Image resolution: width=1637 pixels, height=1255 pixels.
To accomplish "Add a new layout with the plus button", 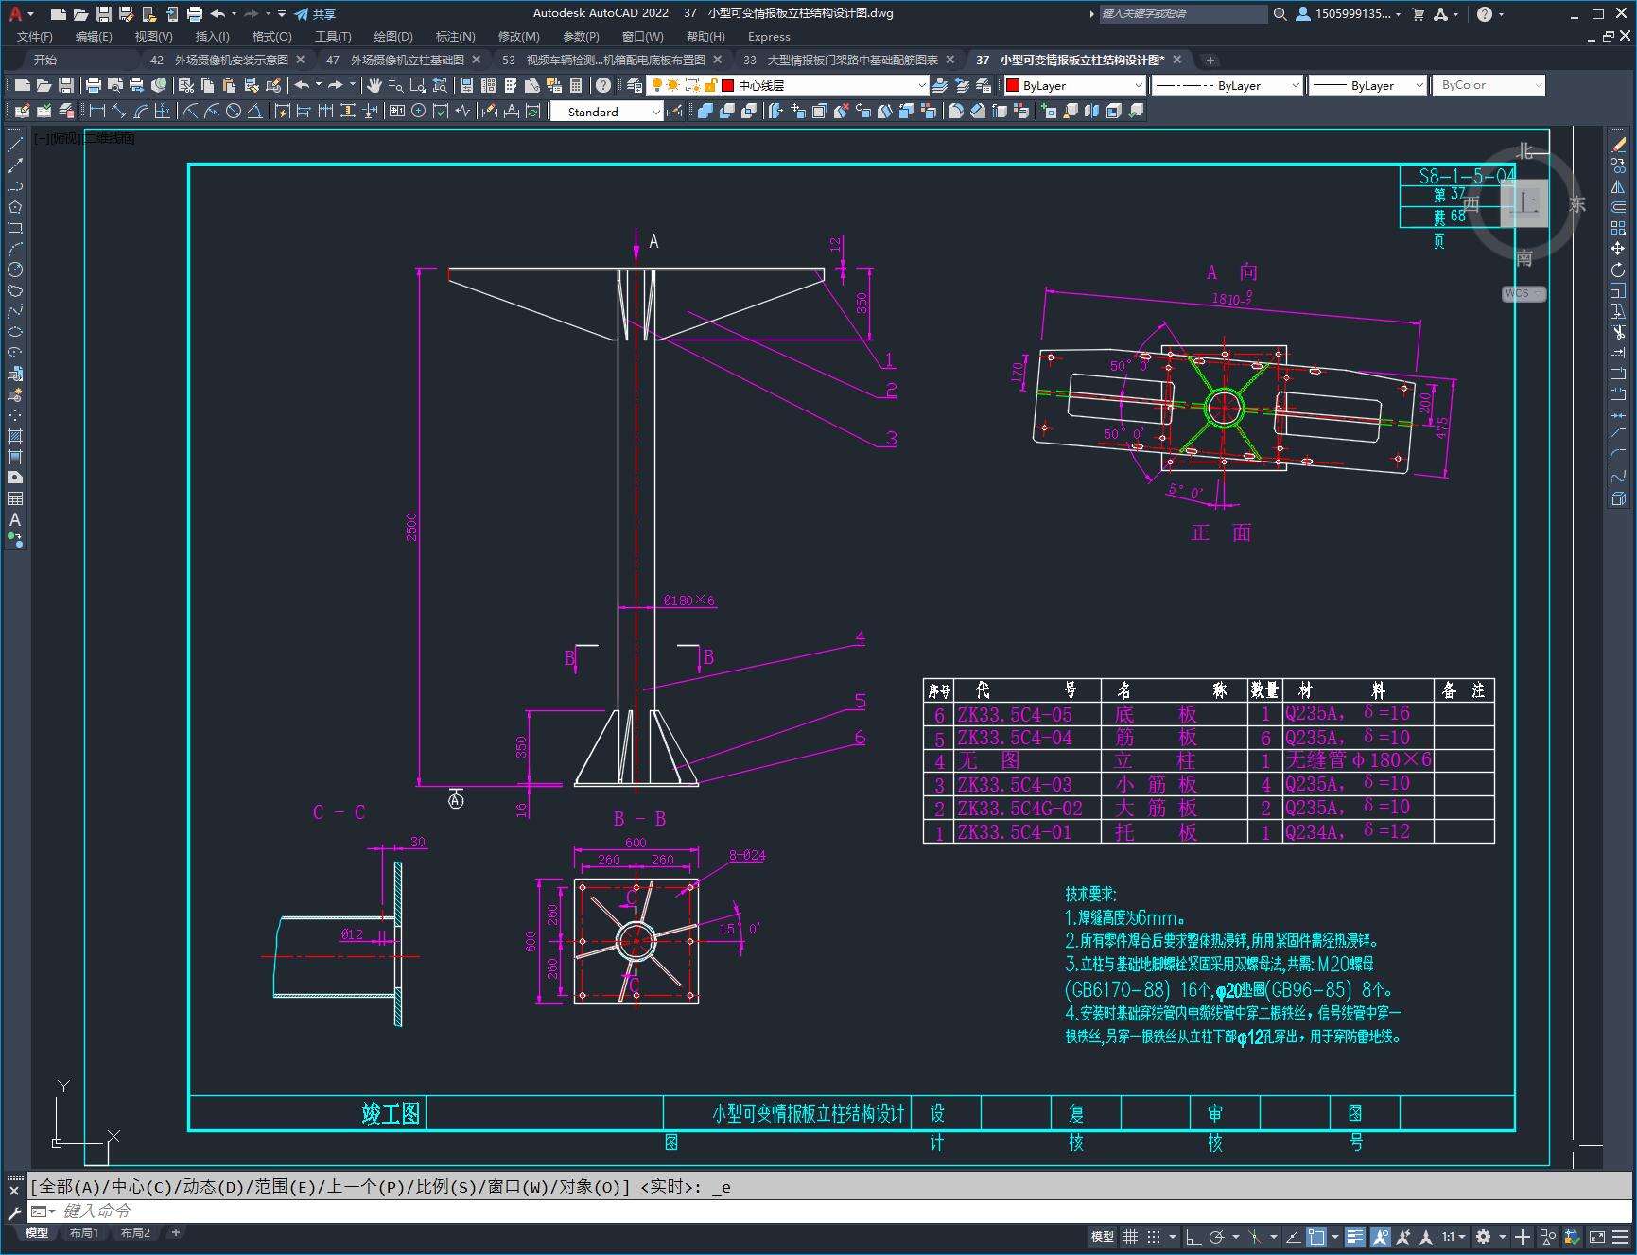I will click(175, 1232).
